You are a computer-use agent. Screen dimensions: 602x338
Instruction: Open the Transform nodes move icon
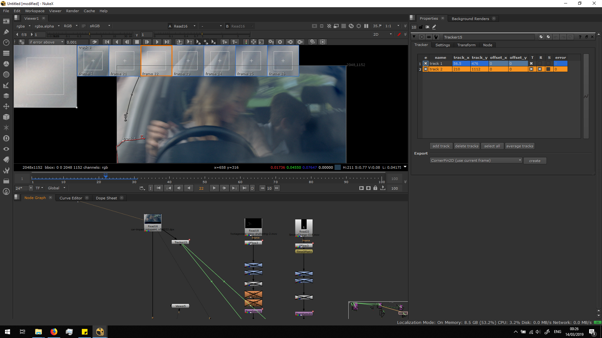point(6,106)
